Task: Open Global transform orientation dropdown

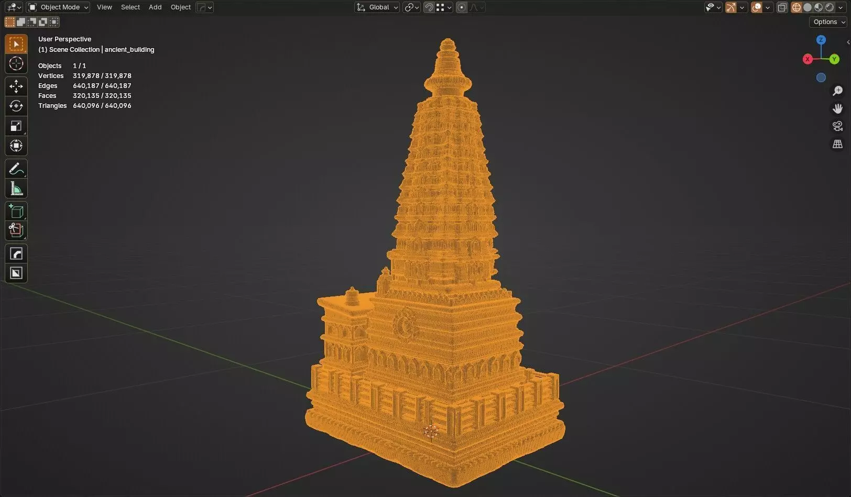Action: click(x=377, y=7)
